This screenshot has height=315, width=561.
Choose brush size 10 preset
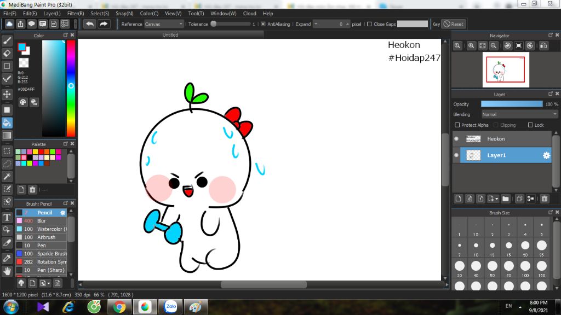click(x=476, y=246)
